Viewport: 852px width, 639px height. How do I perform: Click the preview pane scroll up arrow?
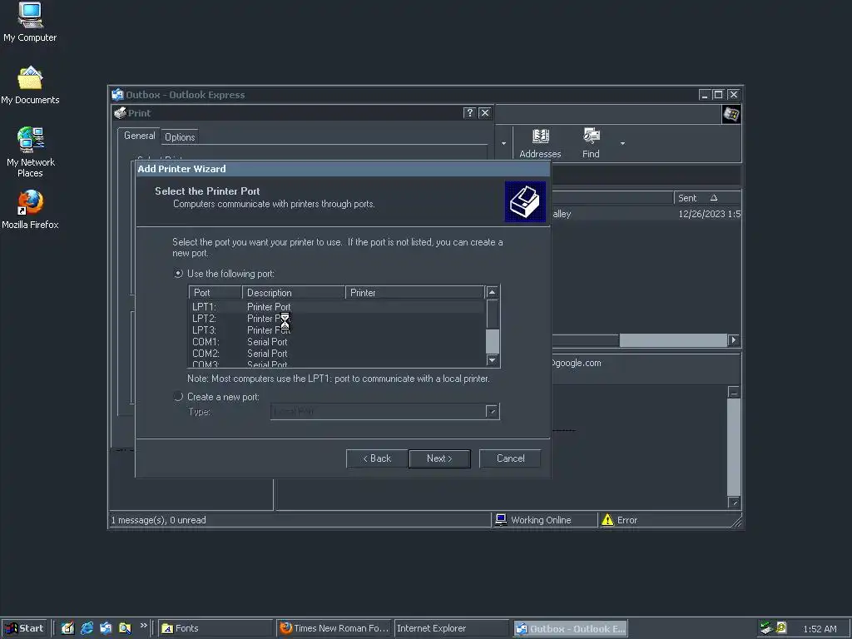click(x=734, y=393)
